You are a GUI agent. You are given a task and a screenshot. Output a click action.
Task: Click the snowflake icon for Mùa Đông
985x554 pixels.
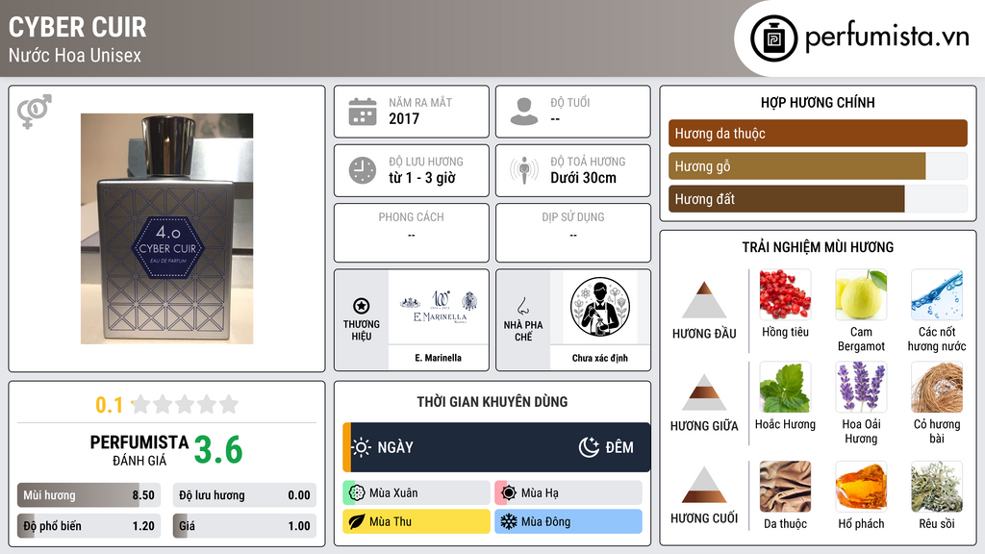click(x=509, y=521)
